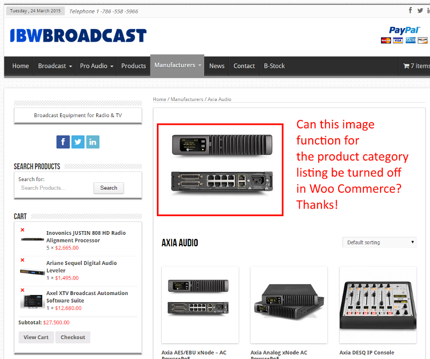Click the Axia Audio breadcrumb text
Screen dimensions: 430x359
[x=219, y=99]
